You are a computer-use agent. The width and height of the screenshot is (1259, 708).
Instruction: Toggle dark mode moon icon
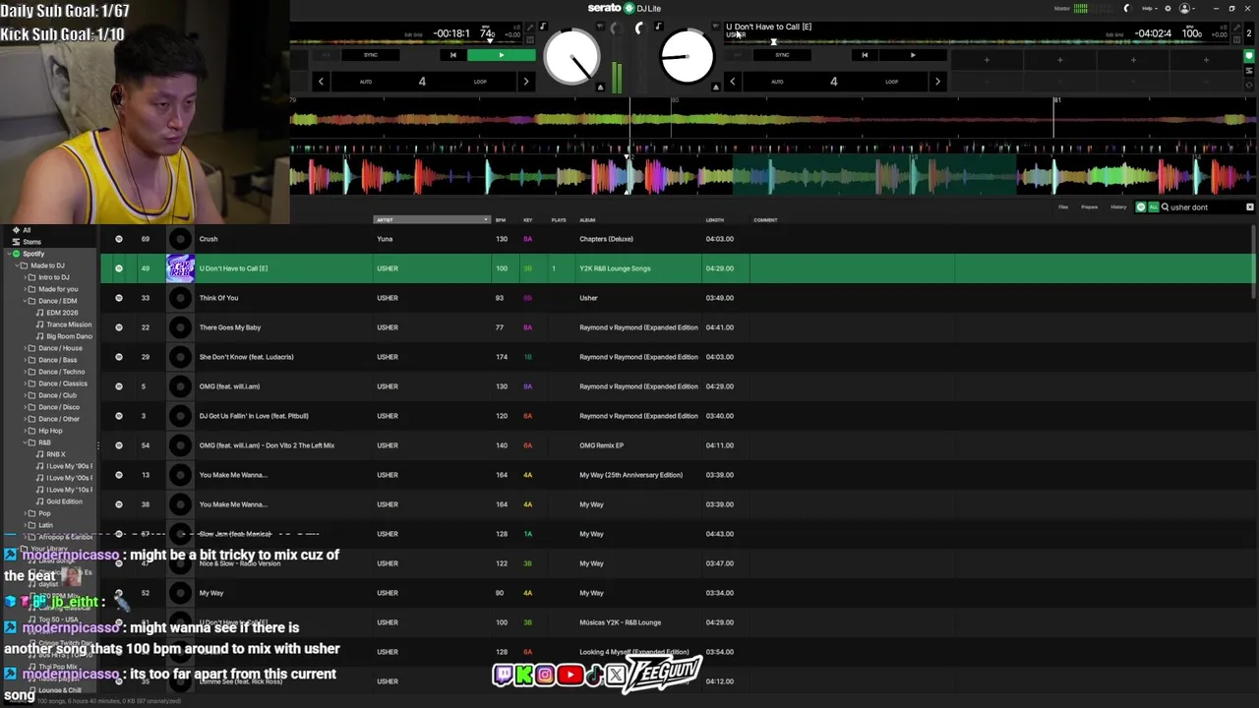(x=1128, y=8)
